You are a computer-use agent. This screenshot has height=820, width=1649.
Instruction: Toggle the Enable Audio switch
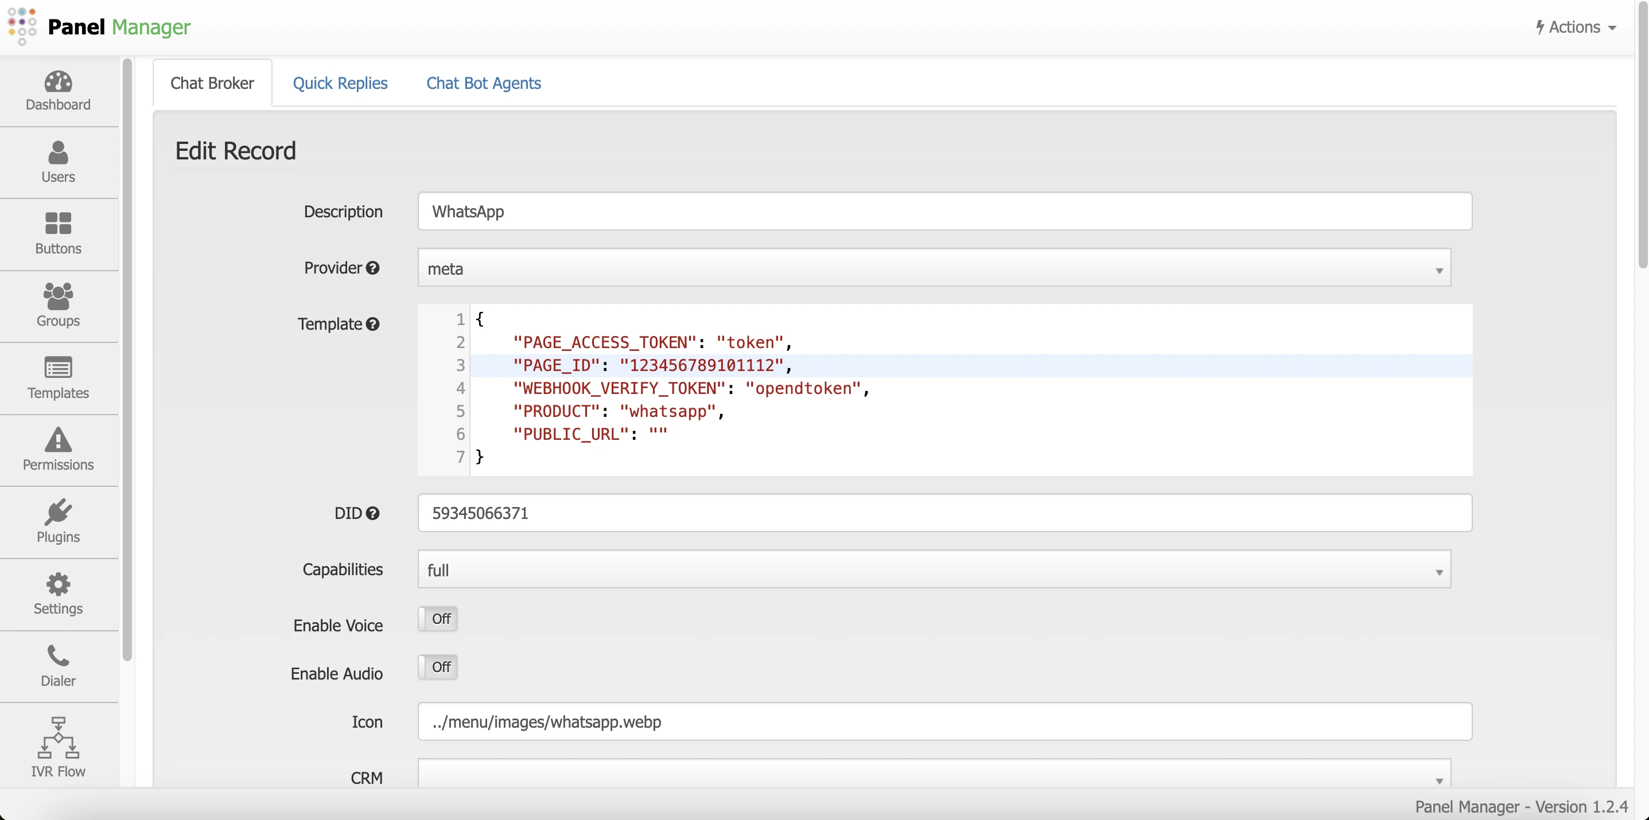tap(438, 667)
